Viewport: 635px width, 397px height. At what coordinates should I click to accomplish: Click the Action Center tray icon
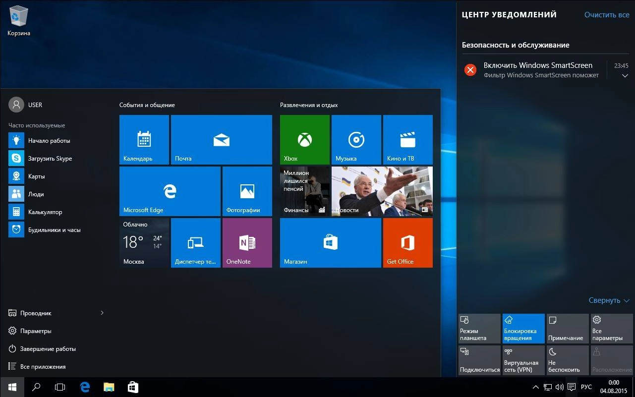[x=572, y=387]
